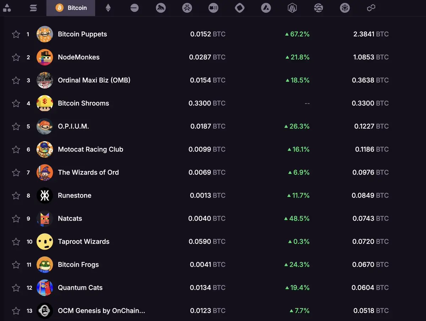
Task: Switch to the Solana chain tab
Action: click(x=33, y=8)
